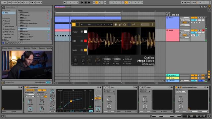Screen dimensions: 212x119
Task: Click the snowflake freeze icon in Mega Scope
Action: pos(116,24)
